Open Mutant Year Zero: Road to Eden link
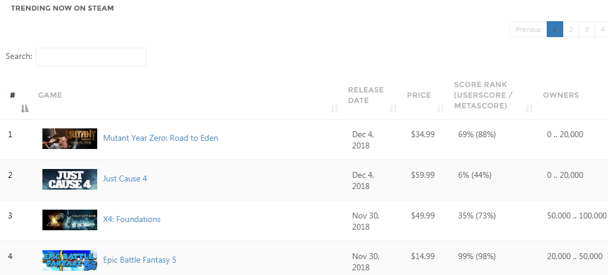This screenshot has height=275, width=608. pos(160,138)
